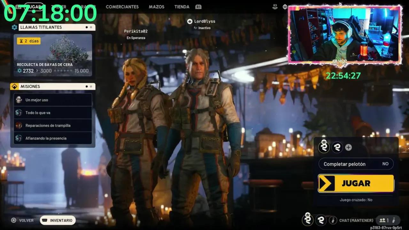
Task: Click the gear icon beside LLAMAS TITILANTES
Action: click(x=14, y=27)
